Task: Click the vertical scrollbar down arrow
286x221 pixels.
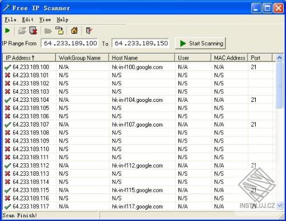Action: 279,206
